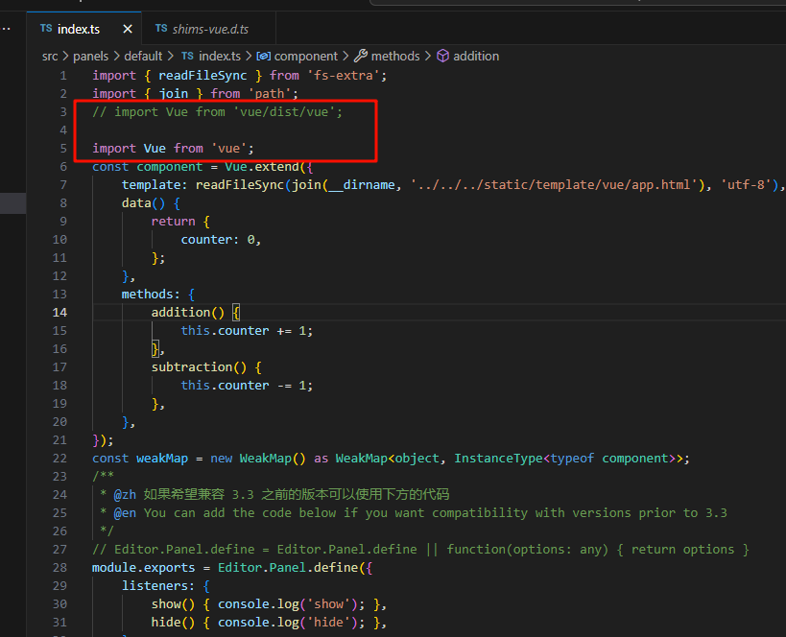
Task: Select 'component' breadcrumb segment
Action: coord(306,57)
